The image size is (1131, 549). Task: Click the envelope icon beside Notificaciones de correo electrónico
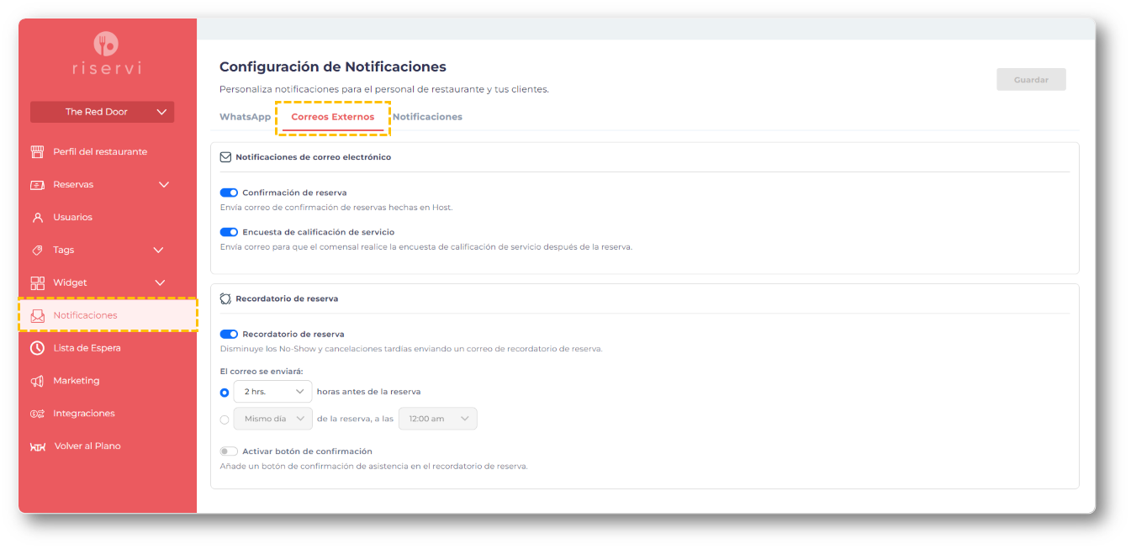(225, 157)
